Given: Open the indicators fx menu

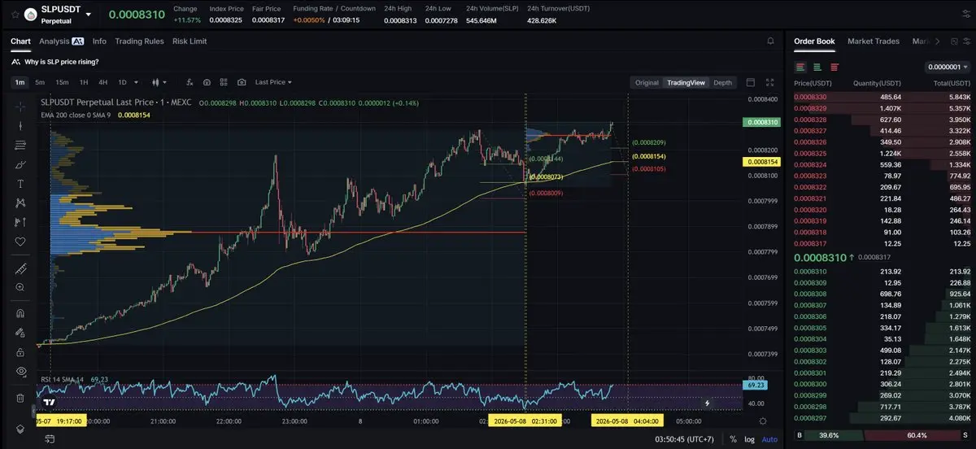Looking at the screenshot, I should 190,82.
